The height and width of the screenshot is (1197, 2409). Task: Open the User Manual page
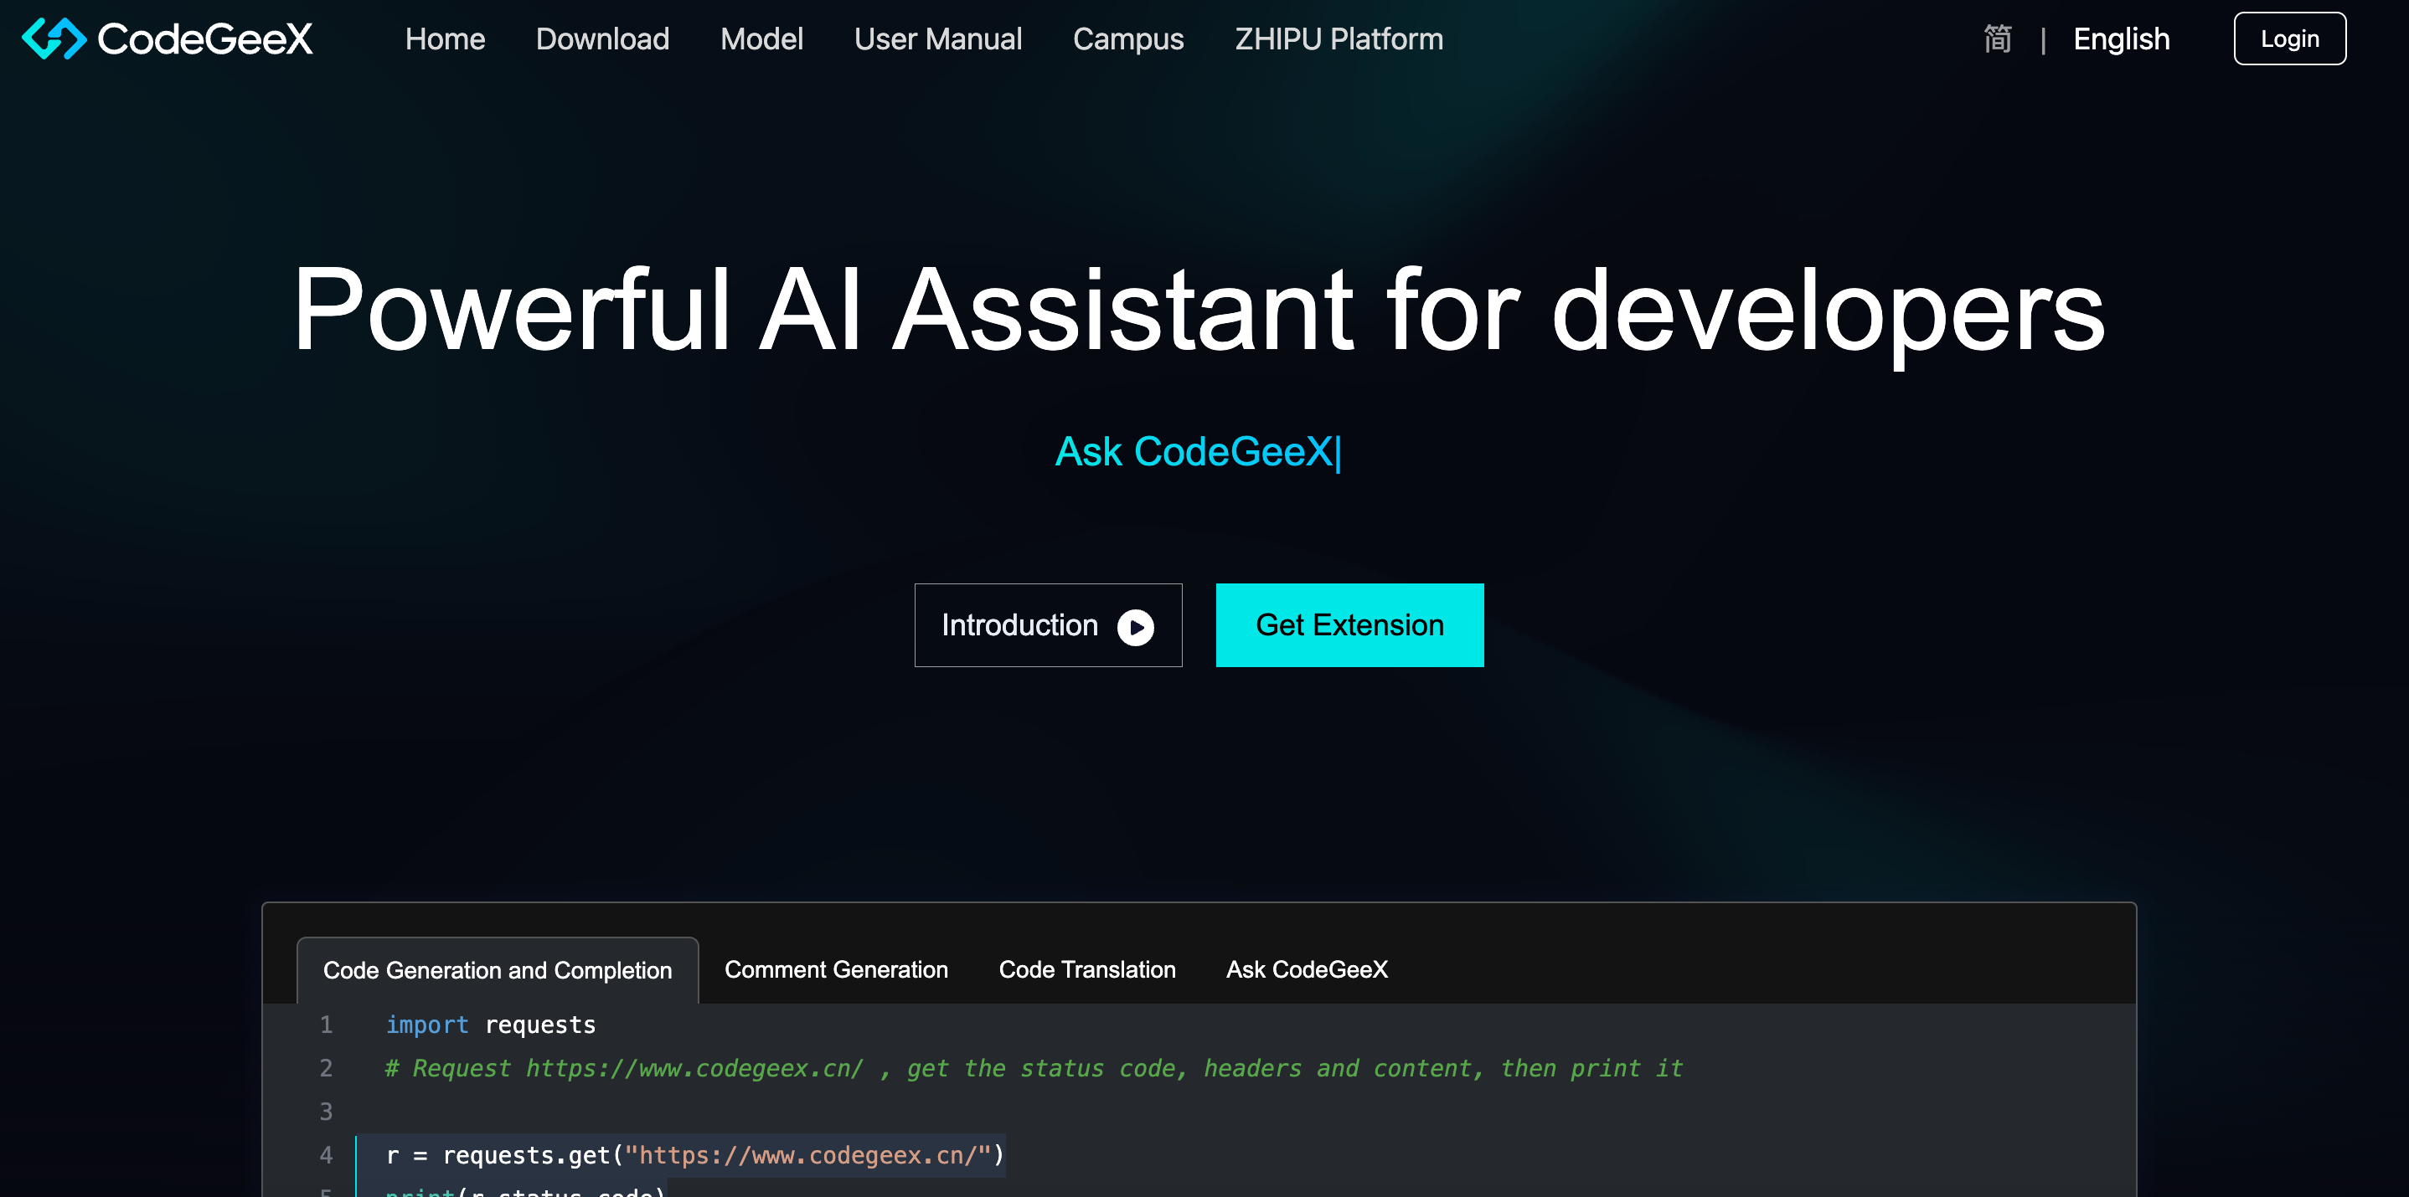point(938,39)
